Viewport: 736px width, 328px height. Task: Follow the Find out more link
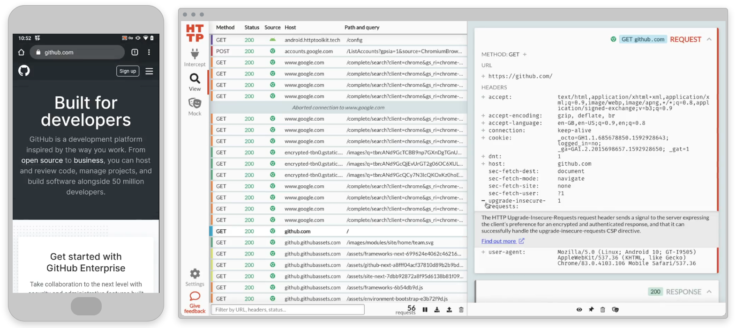[x=498, y=241]
